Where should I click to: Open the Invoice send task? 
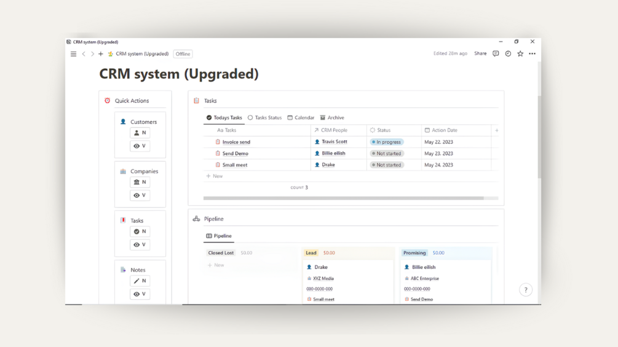click(236, 142)
